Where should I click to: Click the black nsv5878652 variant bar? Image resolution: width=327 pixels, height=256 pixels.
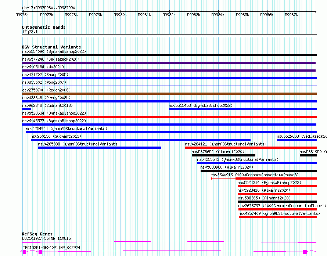coord(223,155)
